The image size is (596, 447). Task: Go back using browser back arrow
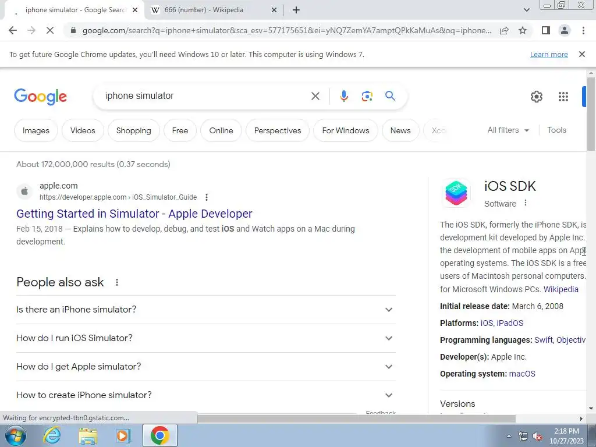click(x=13, y=30)
